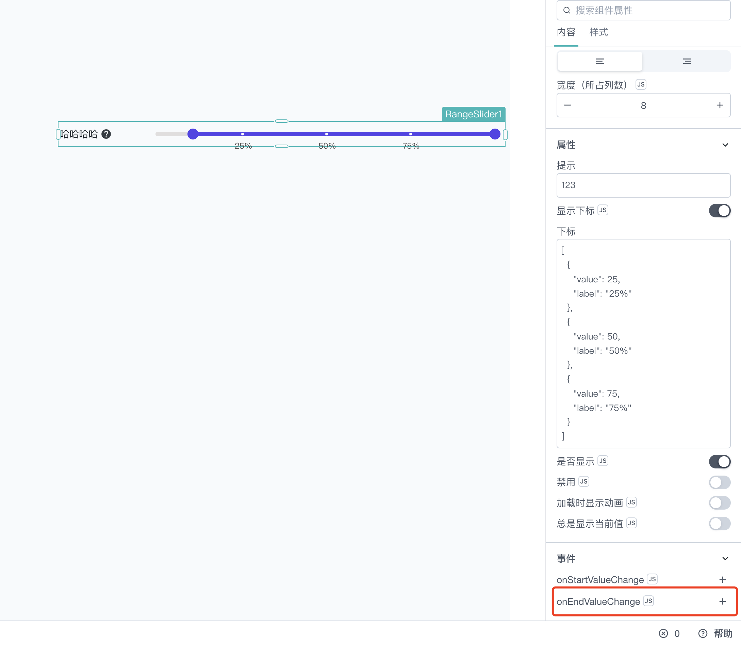Viewport: 741px width, 645px height.
Task: Open the error count indicator
Action: [x=669, y=633]
